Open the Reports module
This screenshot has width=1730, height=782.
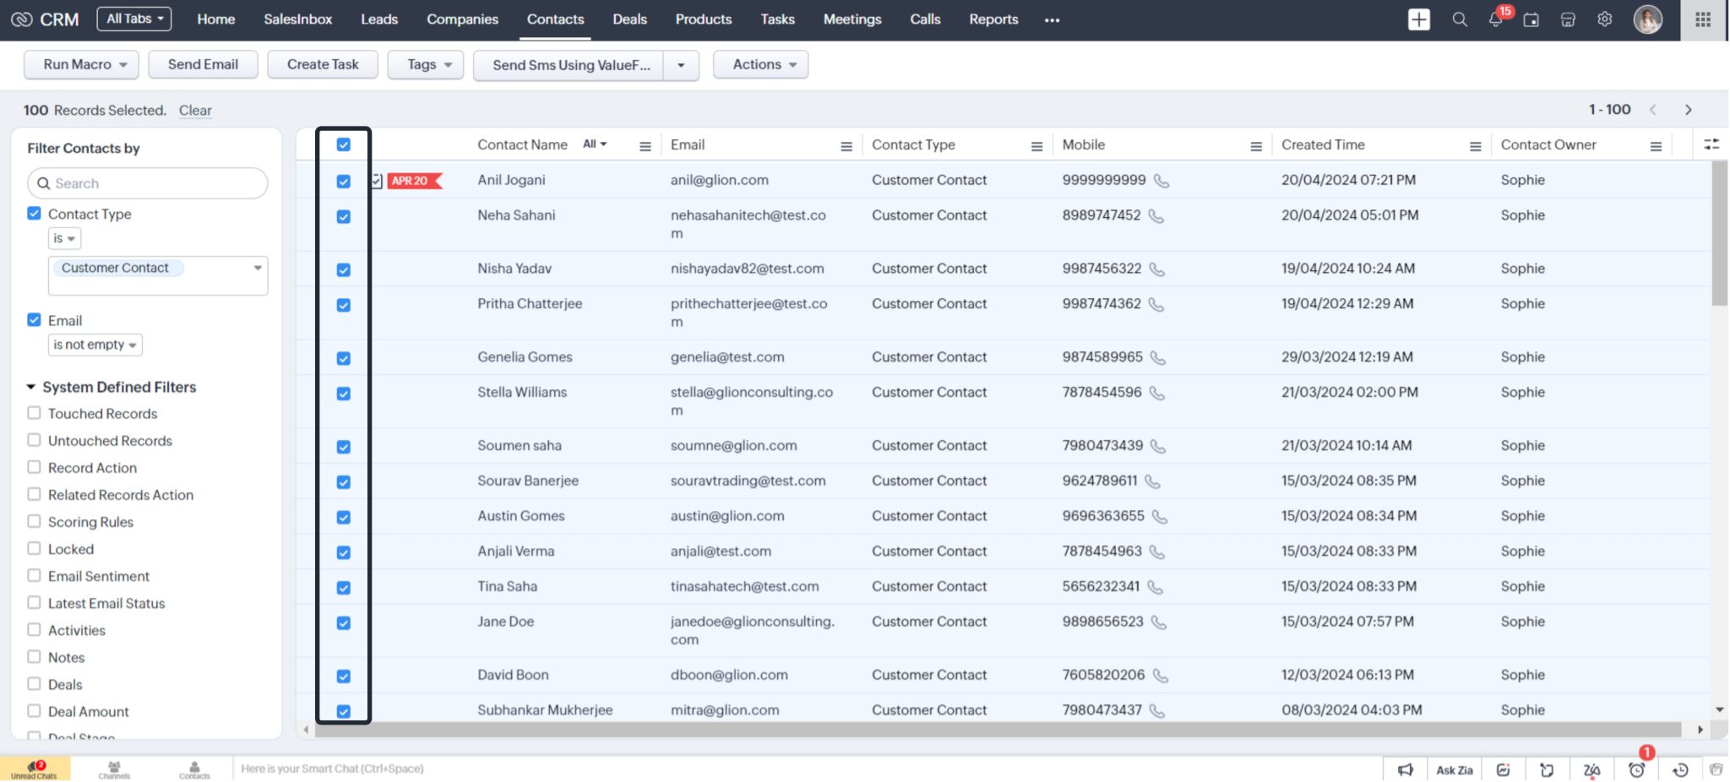click(993, 19)
